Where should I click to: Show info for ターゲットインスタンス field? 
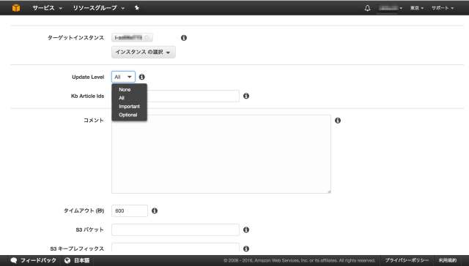pos(184,38)
